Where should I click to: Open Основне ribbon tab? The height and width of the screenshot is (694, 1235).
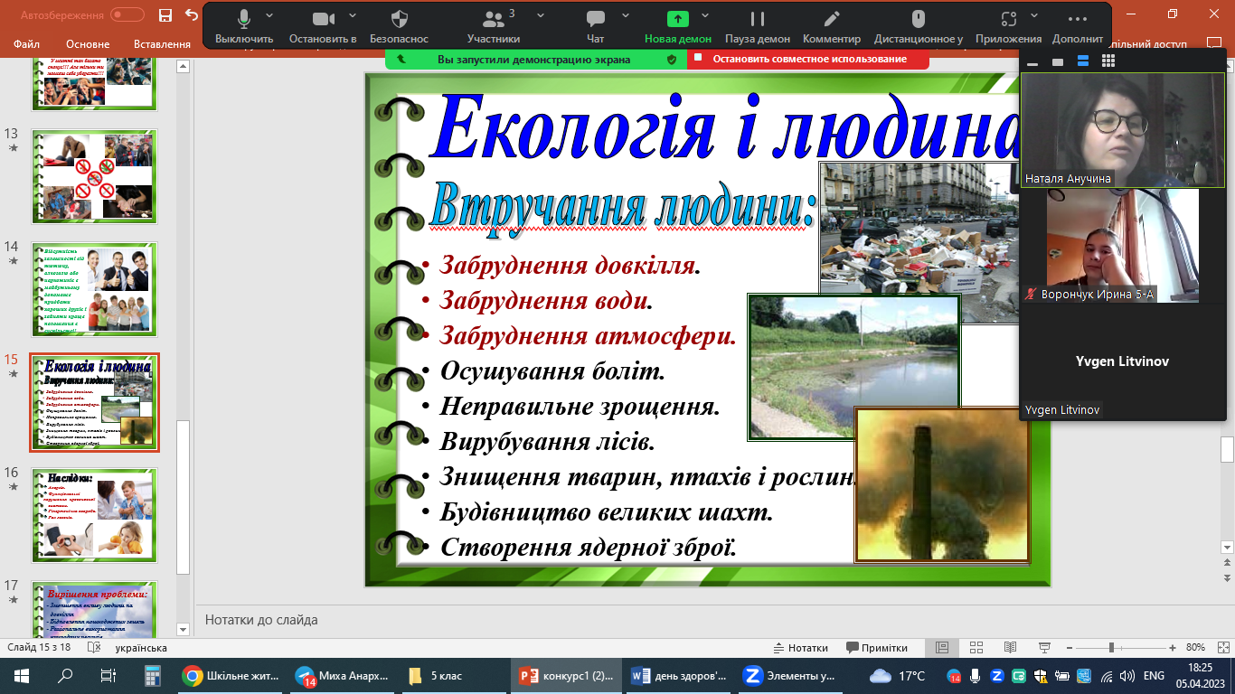coord(88,44)
